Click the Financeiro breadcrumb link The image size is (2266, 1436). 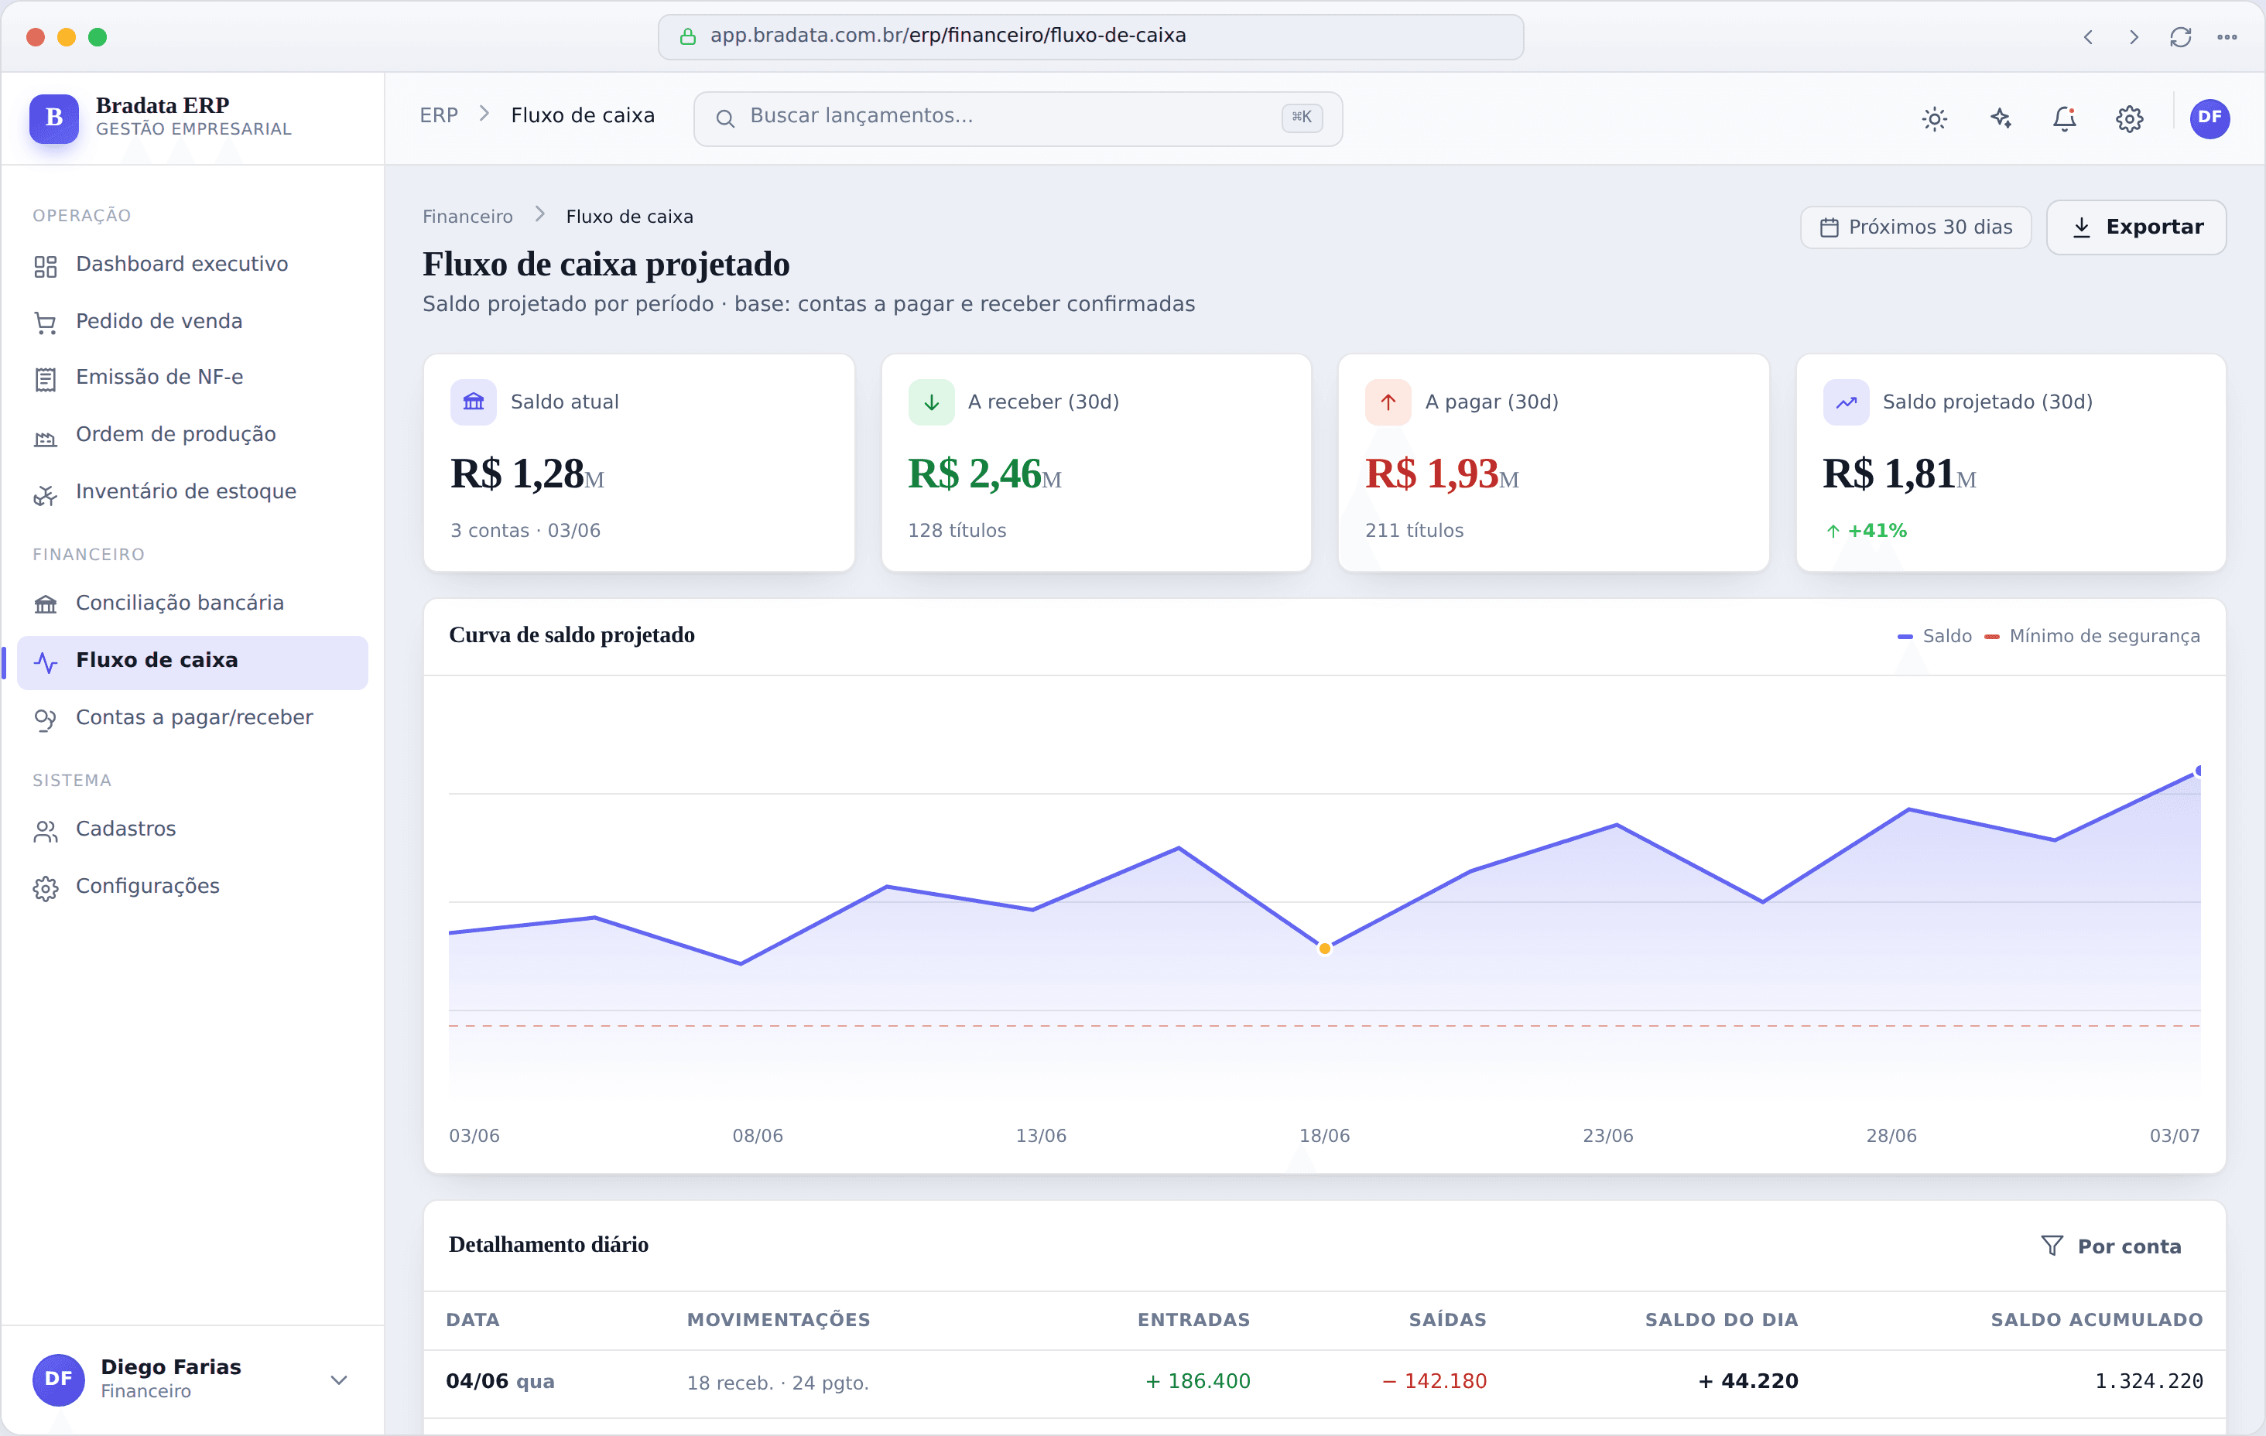(x=467, y=217)
